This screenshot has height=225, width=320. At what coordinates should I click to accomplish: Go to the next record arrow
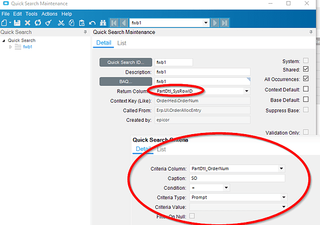click(215, 23)
